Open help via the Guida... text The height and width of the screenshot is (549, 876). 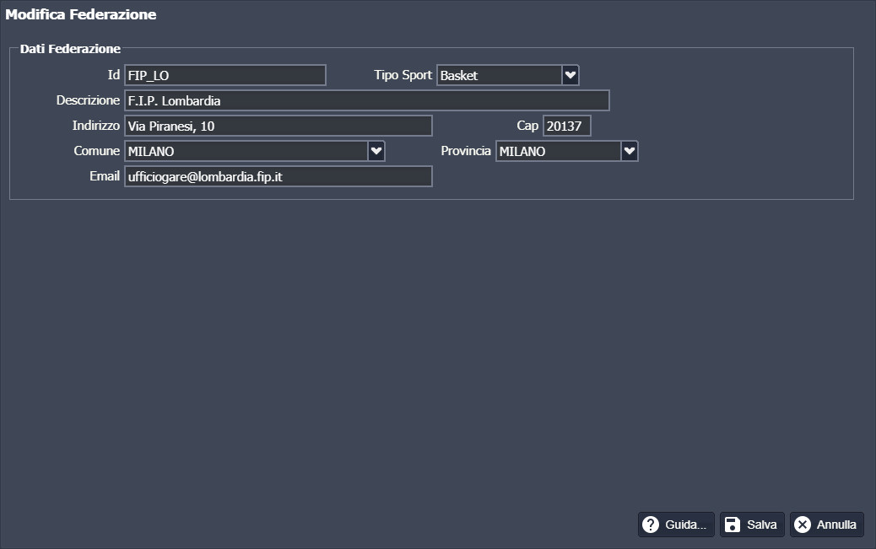pos(685,525)
